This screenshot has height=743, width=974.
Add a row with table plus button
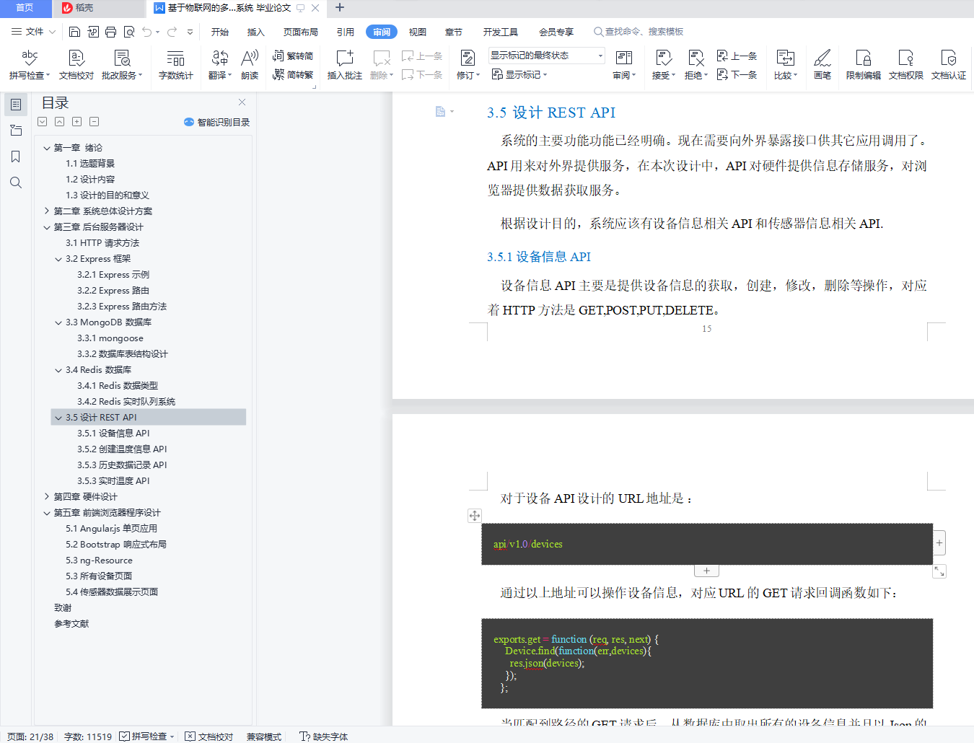706,571
